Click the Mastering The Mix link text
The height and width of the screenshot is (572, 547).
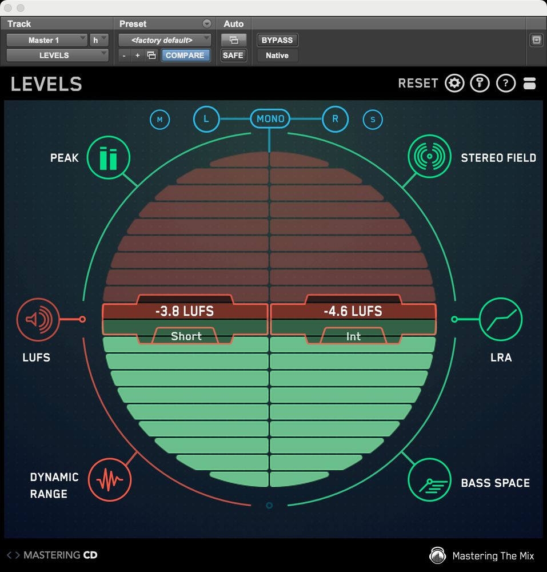pos(493,556)
